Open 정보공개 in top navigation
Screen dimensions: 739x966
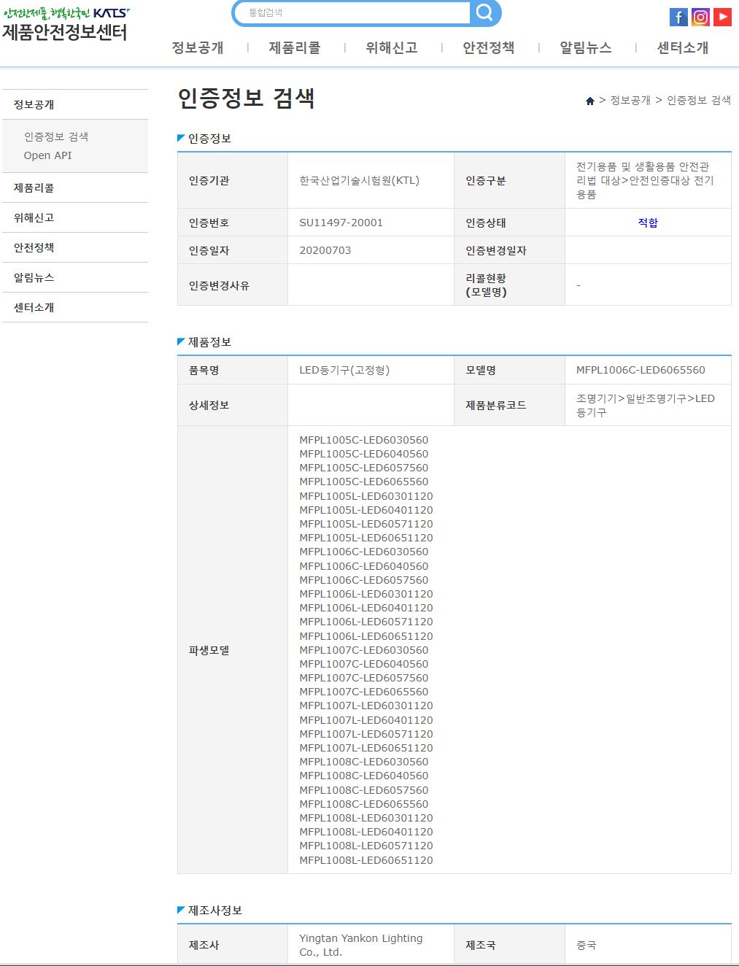(x=198, y=47)
